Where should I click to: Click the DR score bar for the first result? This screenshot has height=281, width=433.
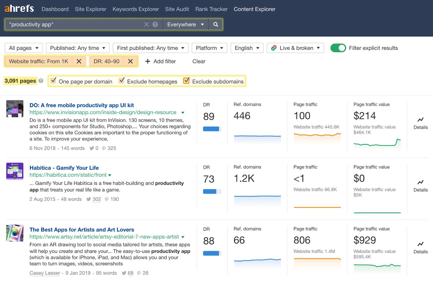pyautogui.click(x=212, y=129)
